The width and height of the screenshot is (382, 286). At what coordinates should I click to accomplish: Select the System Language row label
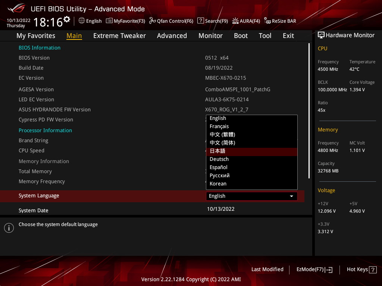click(x=39, y=196)
